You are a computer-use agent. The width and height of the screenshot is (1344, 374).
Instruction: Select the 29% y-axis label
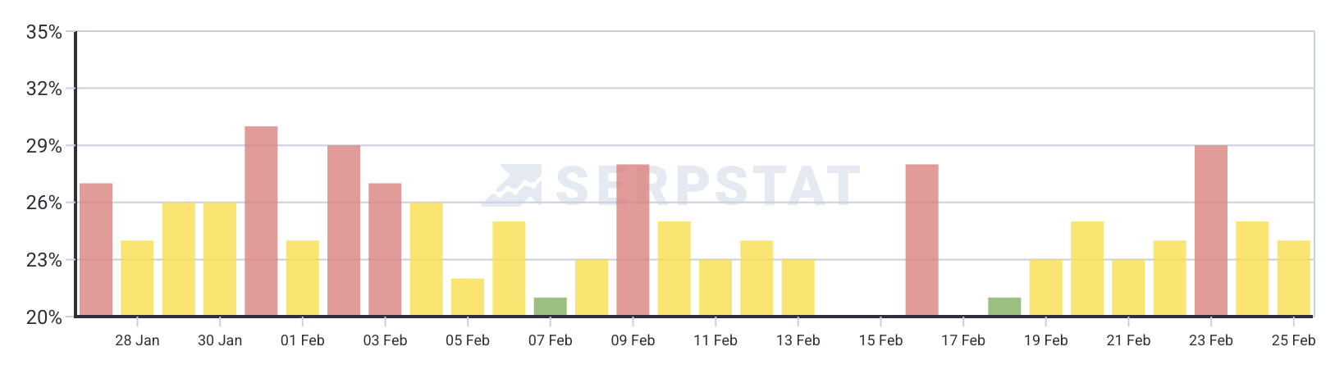[44, 146]
